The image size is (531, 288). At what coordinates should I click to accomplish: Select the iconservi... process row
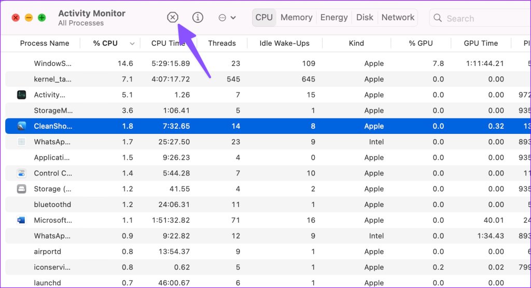(x=268, y=267)
